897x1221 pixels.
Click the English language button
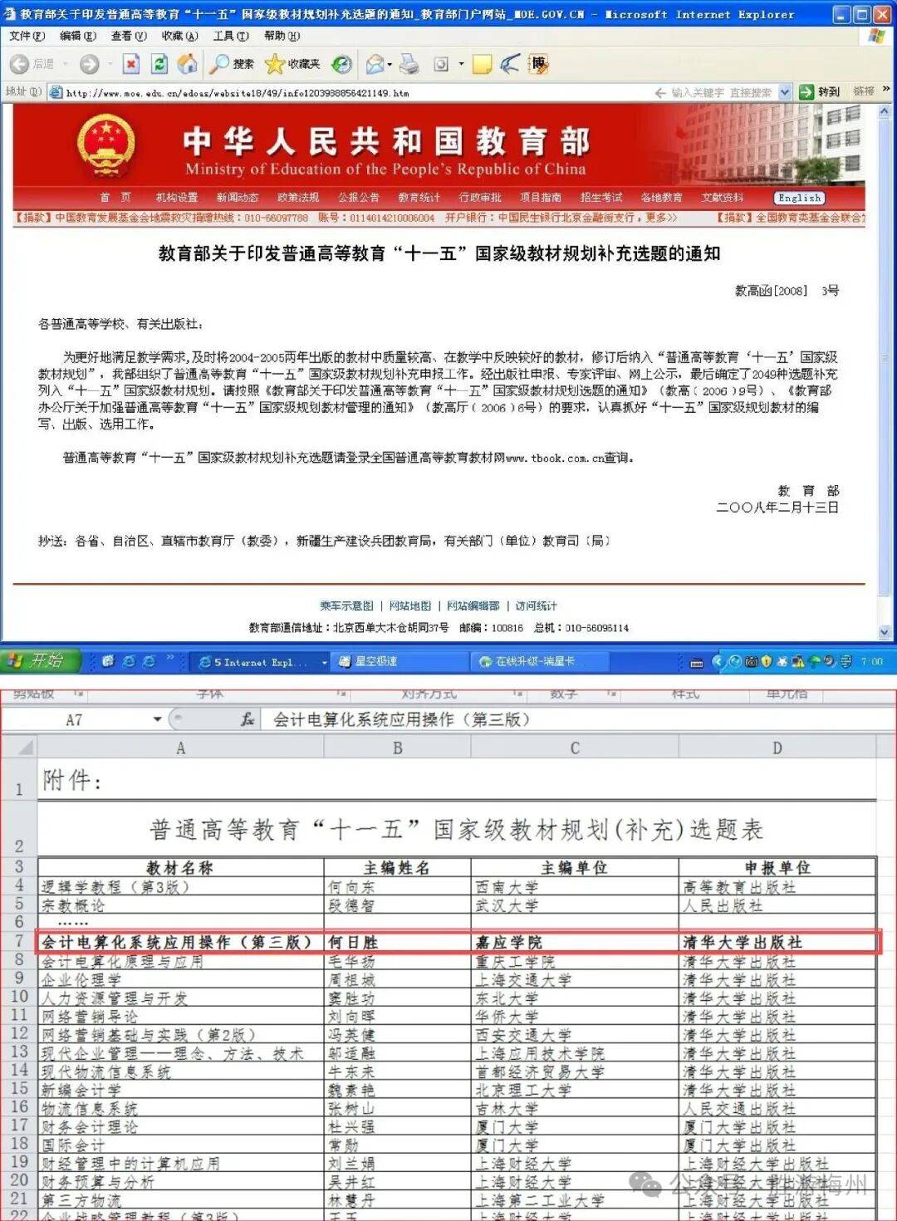[x=799, y=198]
